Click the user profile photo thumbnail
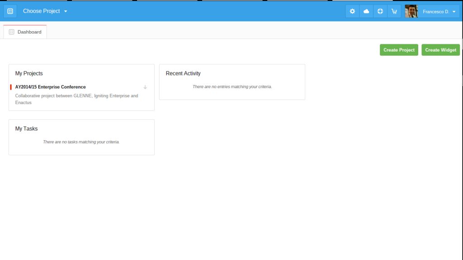 (411, 11)
